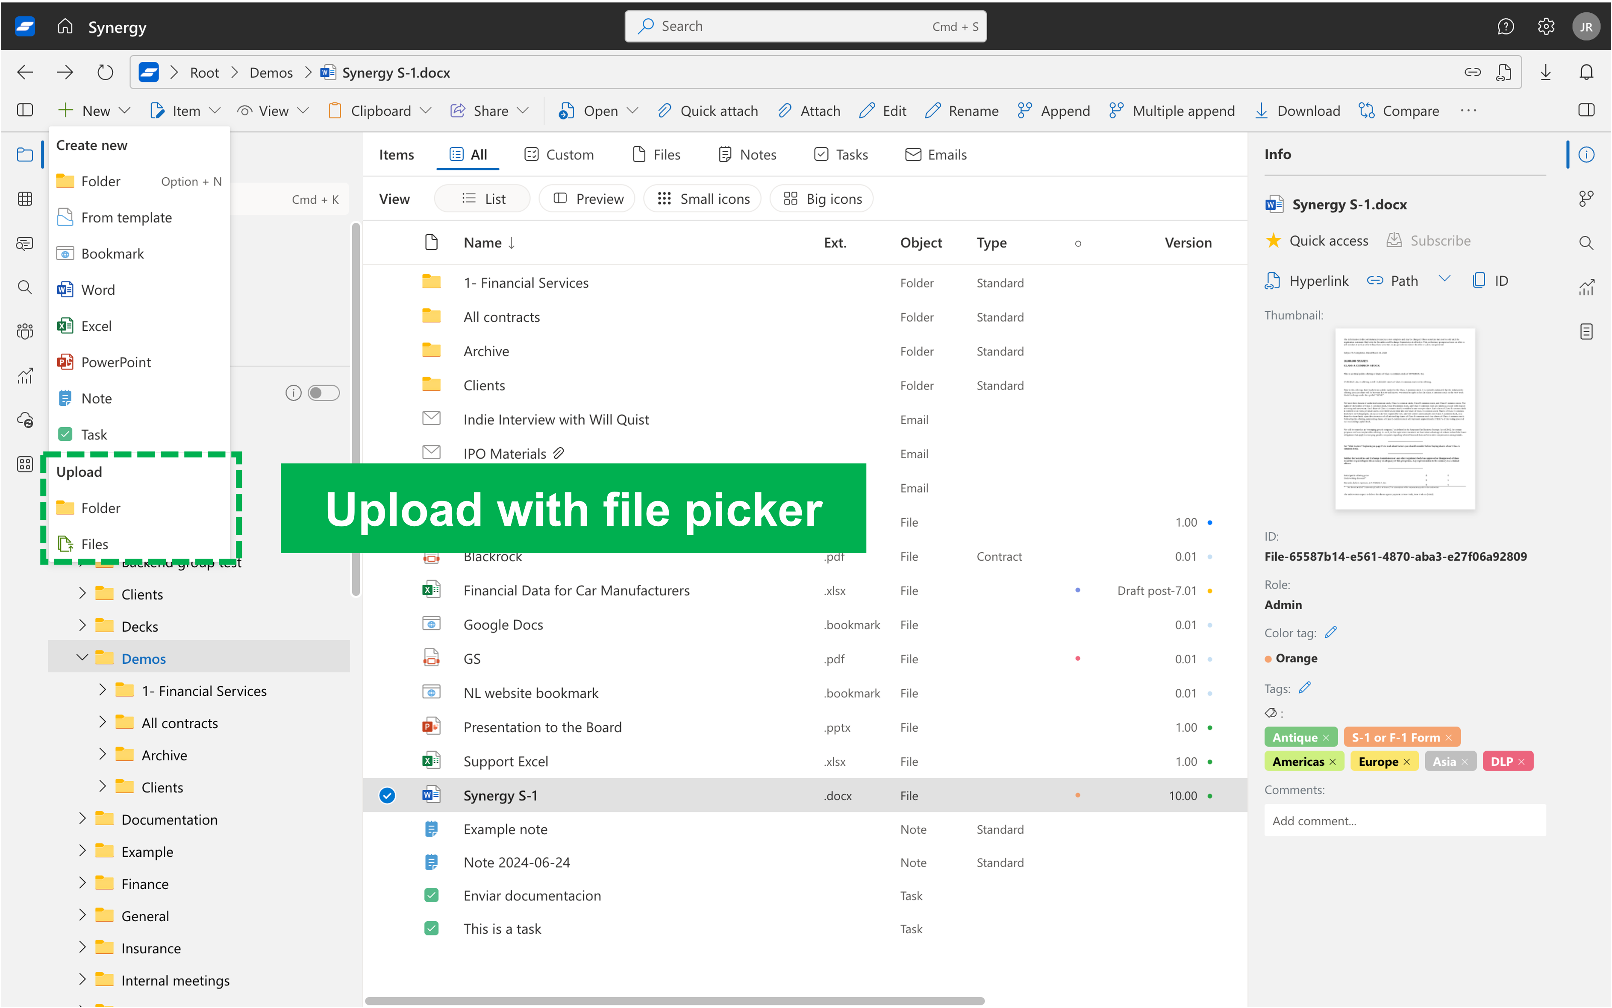Screen dimensions: 1612x1008
Task: Click the Download toolbar button
Action: point(1297,111)
